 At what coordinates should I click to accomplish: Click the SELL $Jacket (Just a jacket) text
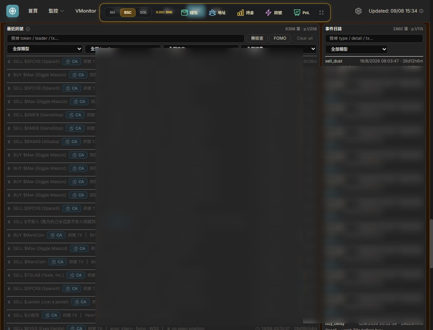41,302
